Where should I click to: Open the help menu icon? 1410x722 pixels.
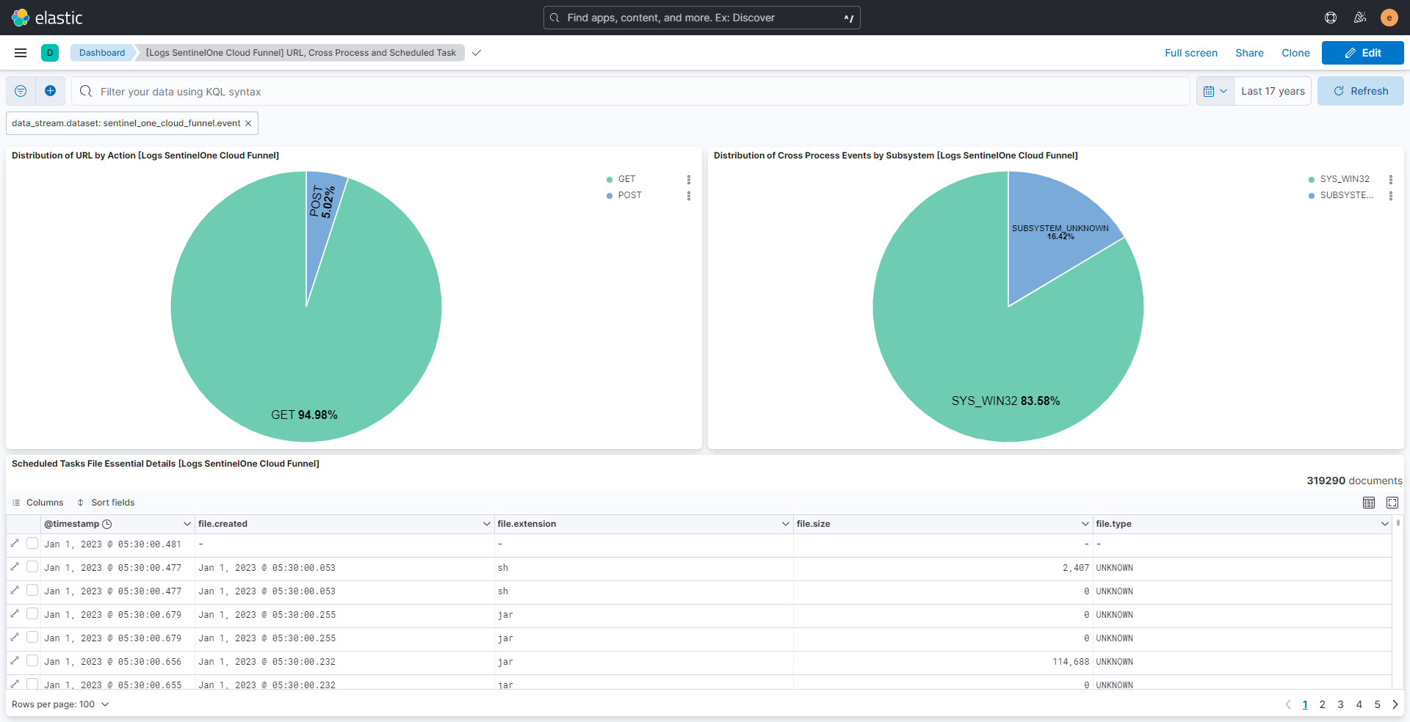coord(1331,18)
